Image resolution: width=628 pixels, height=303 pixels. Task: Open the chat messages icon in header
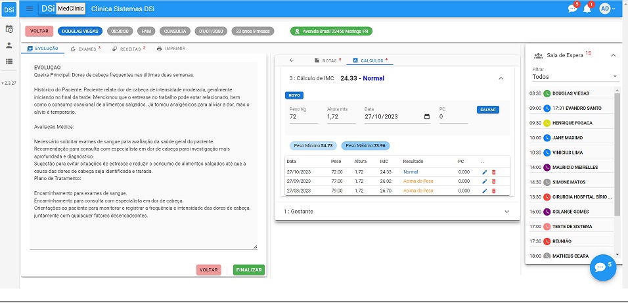[572, 9]
